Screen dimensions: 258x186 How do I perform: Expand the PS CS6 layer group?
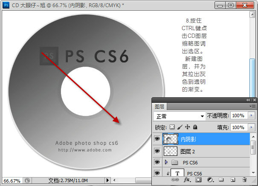(x=167, y=163)
